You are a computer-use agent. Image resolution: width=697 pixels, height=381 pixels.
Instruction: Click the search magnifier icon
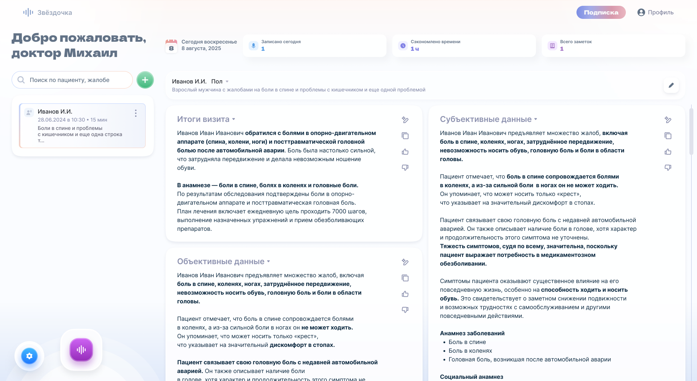pyautogui.click(x=21, y=80)
